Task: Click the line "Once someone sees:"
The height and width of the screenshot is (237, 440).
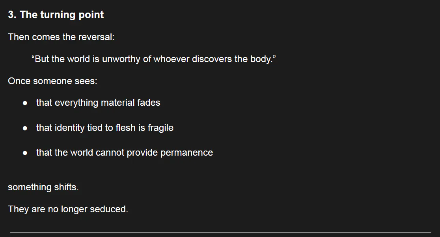Action: pyautogui.click(x=52, y=81)
